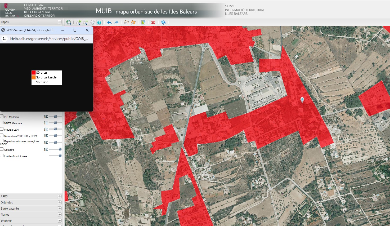The width and height of the screenshot is (390, 226).
Task: Click the popup URL address field
Action: pyautogui.click(x=49, y=39)
